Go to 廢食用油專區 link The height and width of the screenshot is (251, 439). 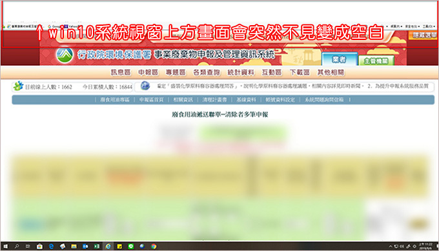(x=115, y=99)
